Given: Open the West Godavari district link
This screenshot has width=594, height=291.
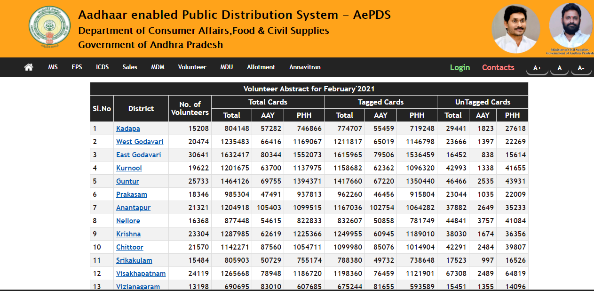Looking at the screenshot, I should point(140,142).
